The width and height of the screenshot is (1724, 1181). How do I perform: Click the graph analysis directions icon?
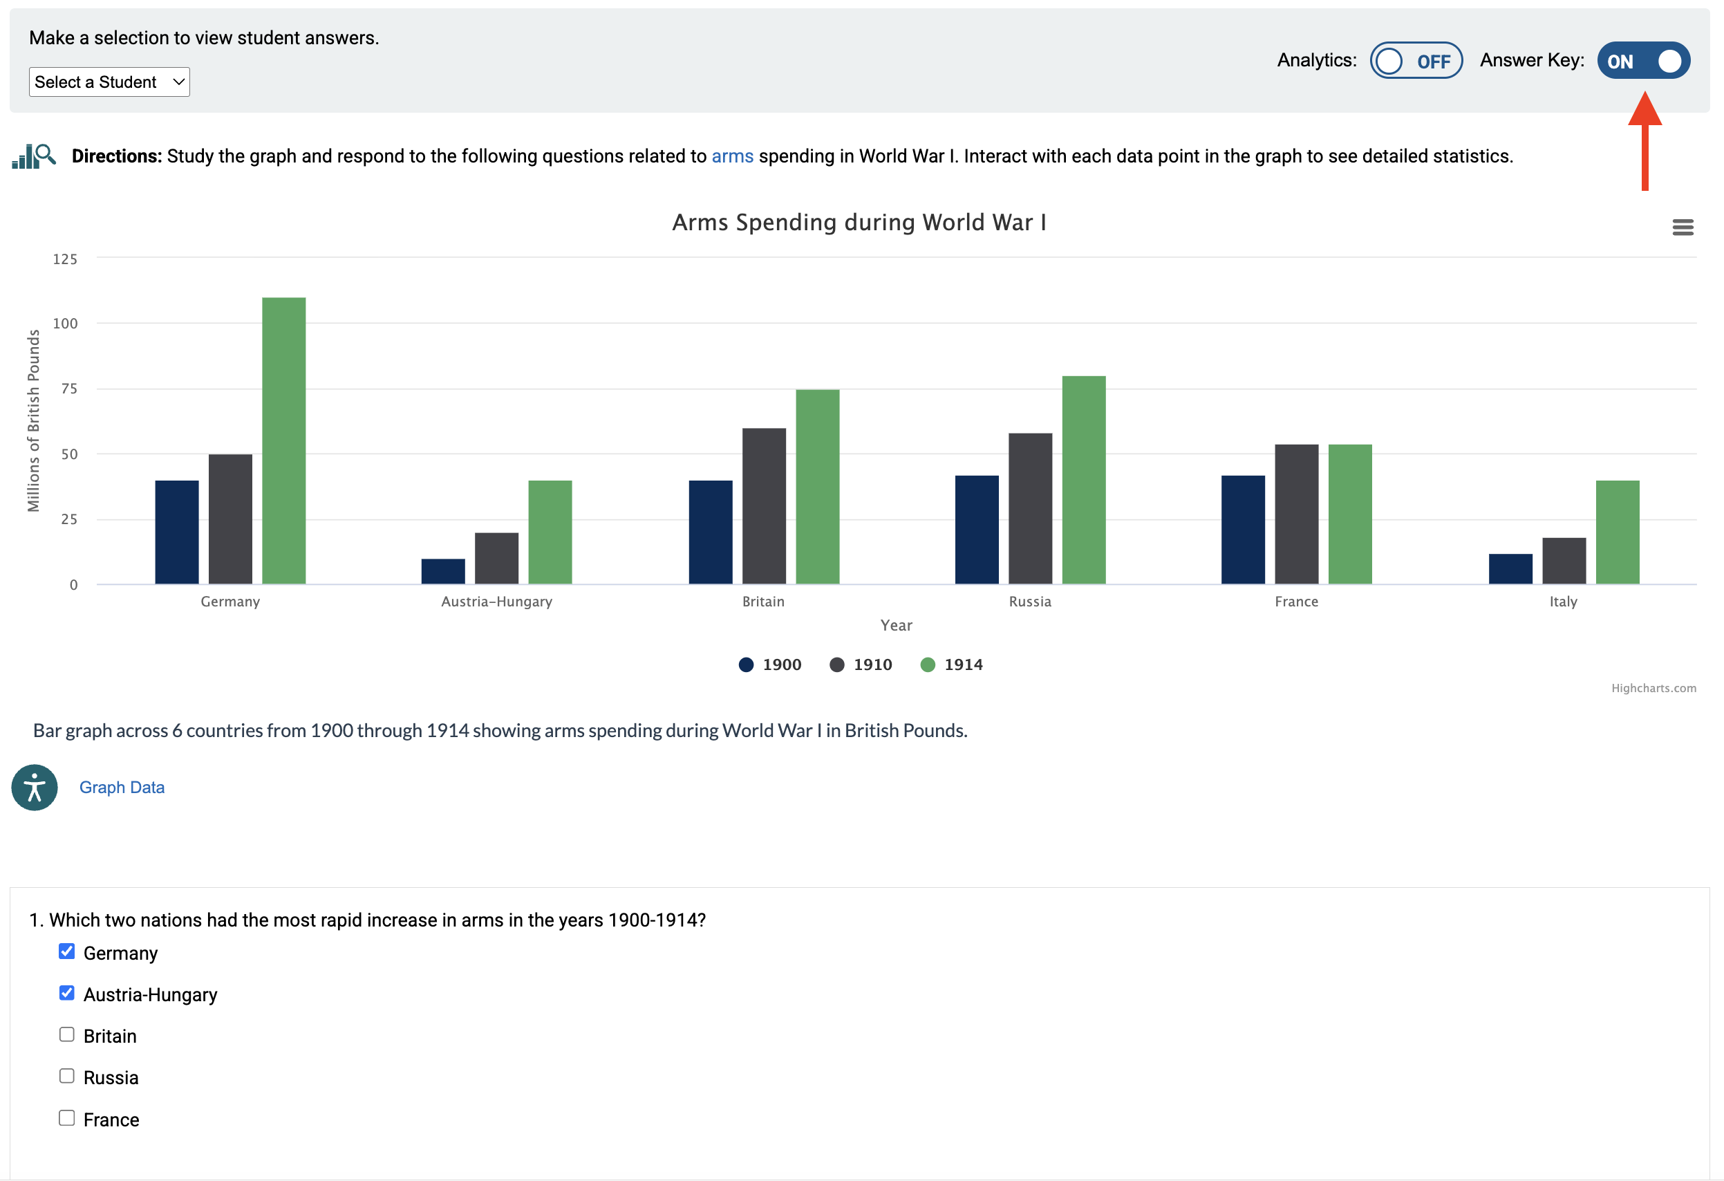(x=33, y=156)
